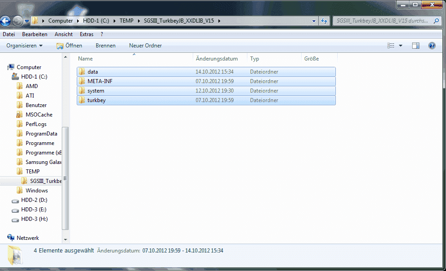This screenshot has height=271, width=446.
Task: Click the navigation pane scroll up arrow
Action: click(x=66, y=57)
